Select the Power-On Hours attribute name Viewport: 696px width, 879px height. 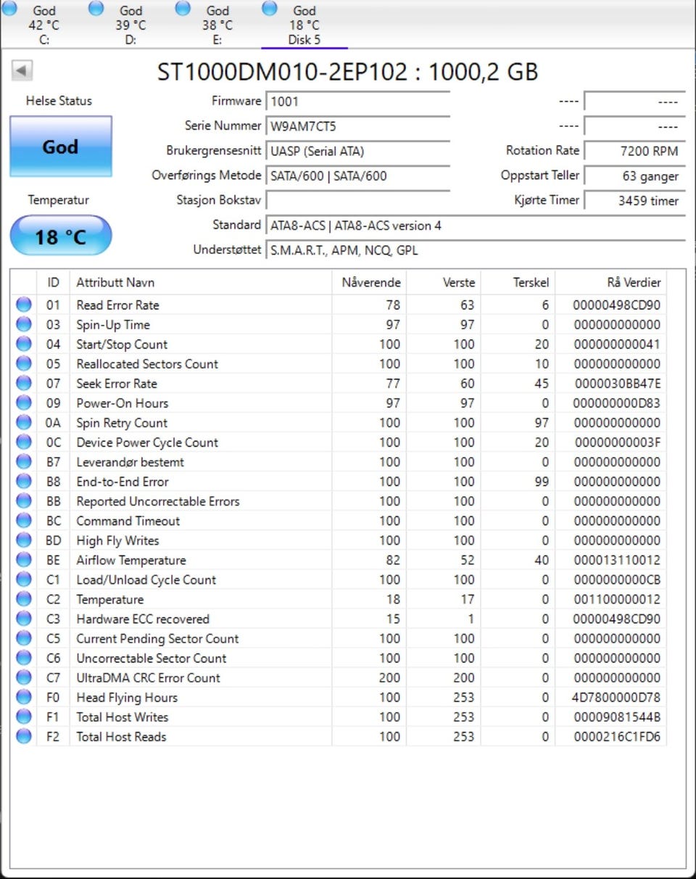tap(123, 403)
